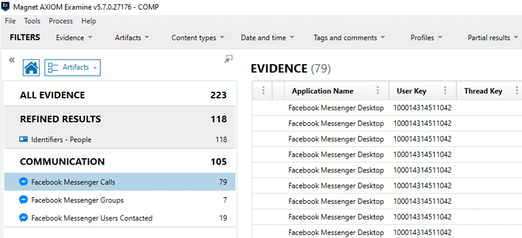Select Identifiers - People artifact
The image size is (522, 238).
(120, 139)
